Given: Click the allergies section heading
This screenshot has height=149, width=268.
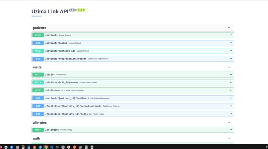Looking at the screenshot, I should coord(40,122).
